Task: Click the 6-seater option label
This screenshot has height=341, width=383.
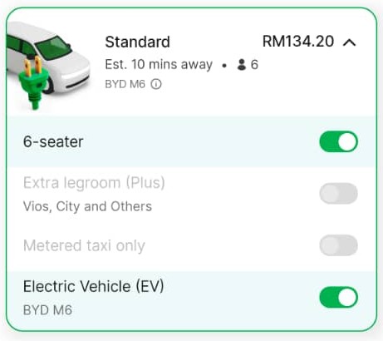Action: (x=53, y=141)
